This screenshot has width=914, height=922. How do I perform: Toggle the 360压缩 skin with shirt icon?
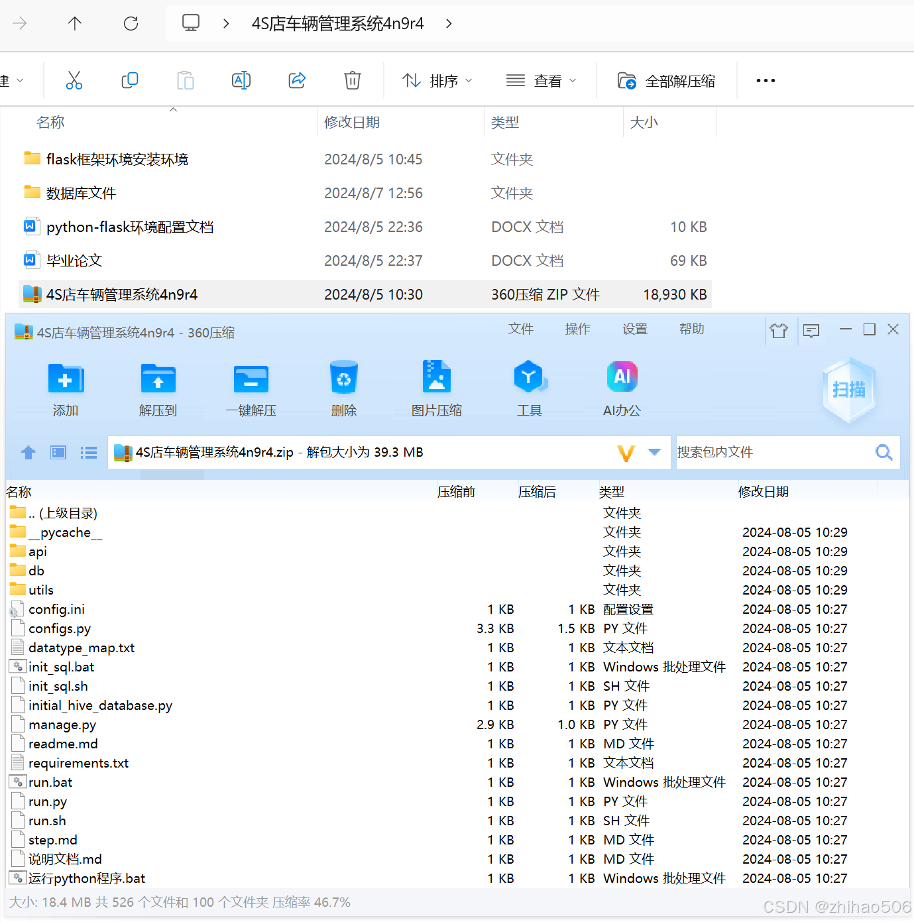(779, 330)
